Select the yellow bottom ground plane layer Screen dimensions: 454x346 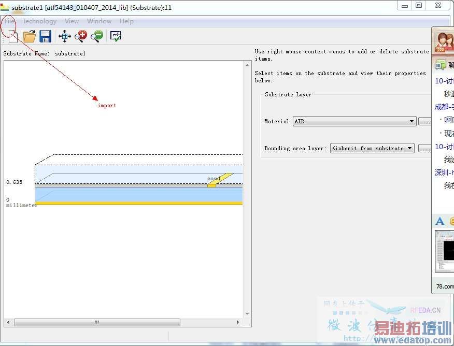click(138, 204)
